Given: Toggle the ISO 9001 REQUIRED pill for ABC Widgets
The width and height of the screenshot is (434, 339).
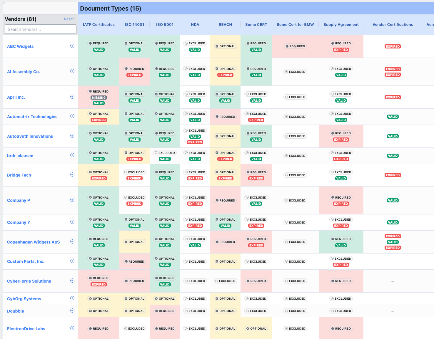Looking at the screenshot, I should tap(165, 43).
